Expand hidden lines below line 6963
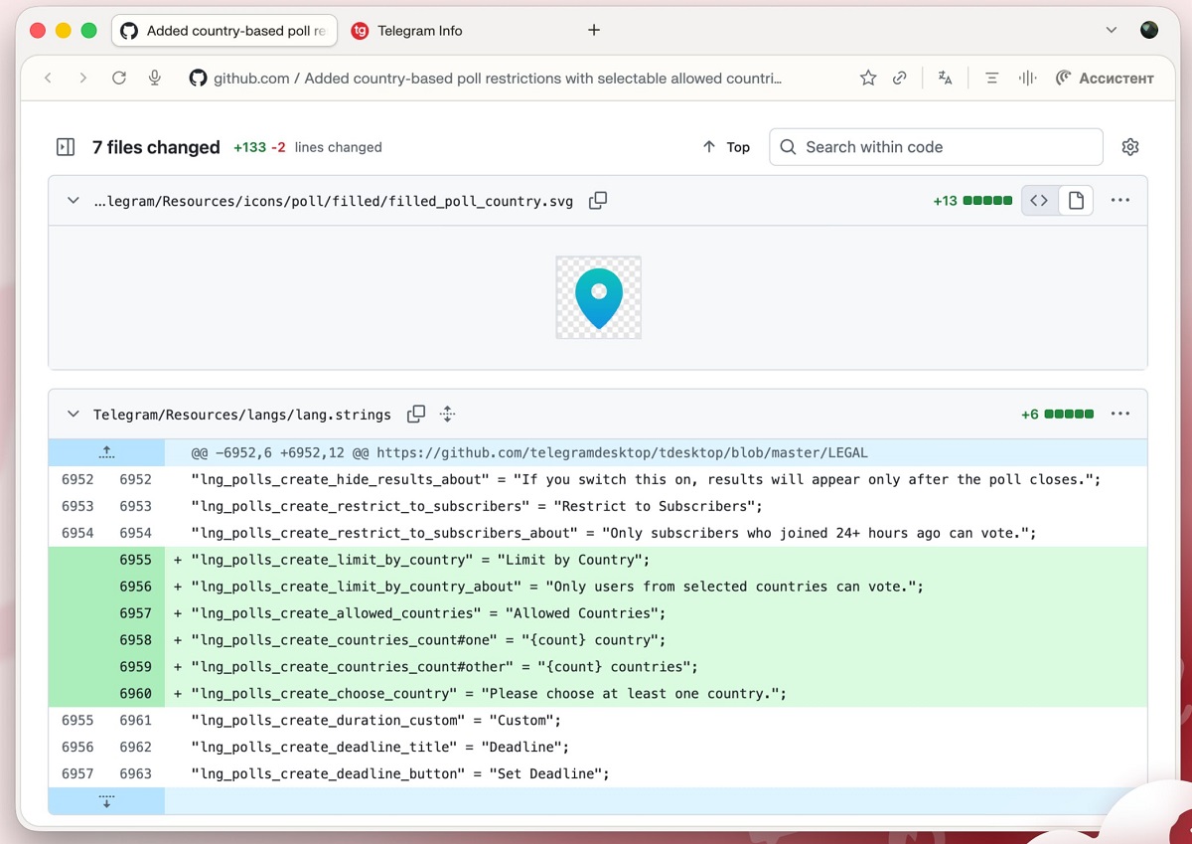The height and width of the screenshot is (844, 1192). 106,801
